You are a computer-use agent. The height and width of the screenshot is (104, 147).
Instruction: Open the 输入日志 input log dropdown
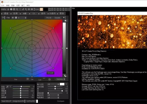click(x=53, y=84)
